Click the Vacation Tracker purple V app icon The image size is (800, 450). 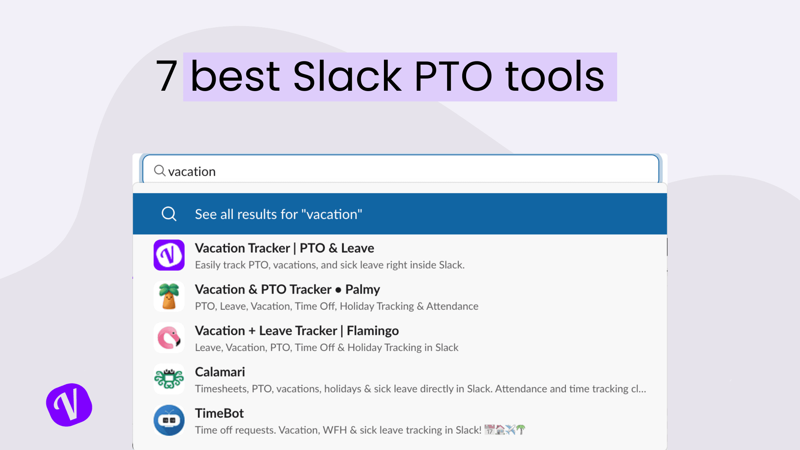[x=169, y=255]
